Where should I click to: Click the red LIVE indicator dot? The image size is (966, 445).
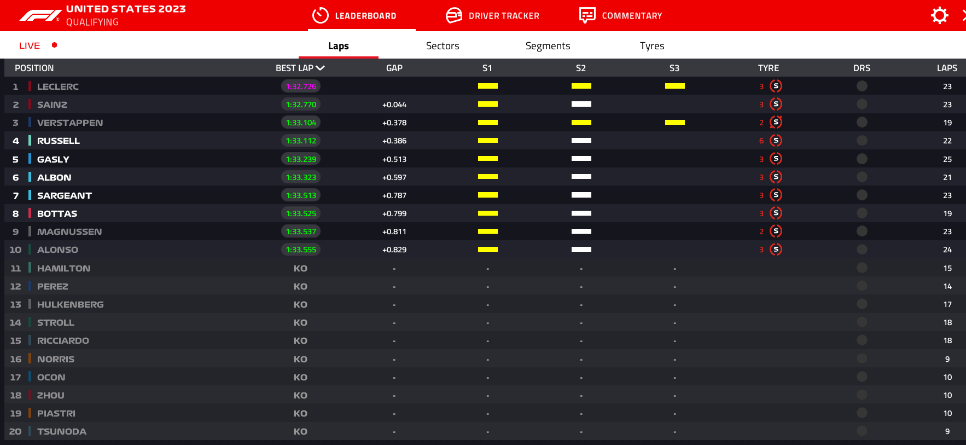click(x=54, y=45)
